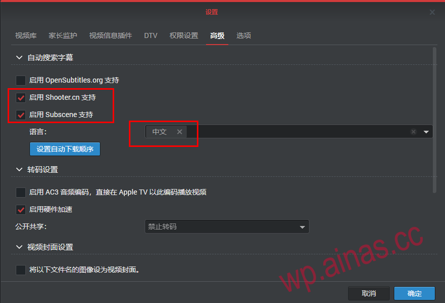Open the DTV tab

(151, 35)
